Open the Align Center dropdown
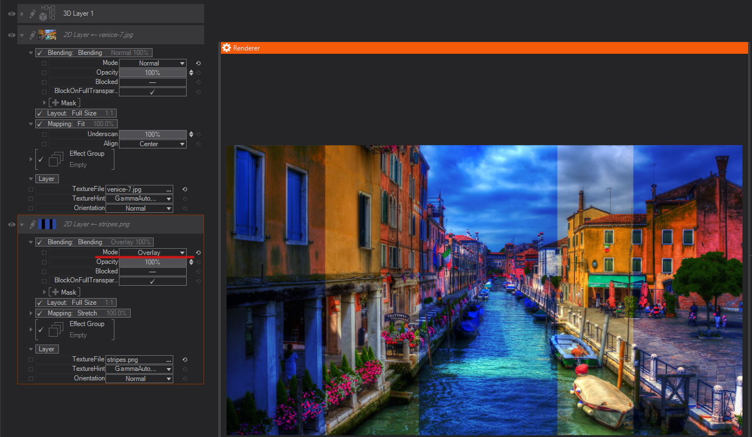 coord(153,144)
